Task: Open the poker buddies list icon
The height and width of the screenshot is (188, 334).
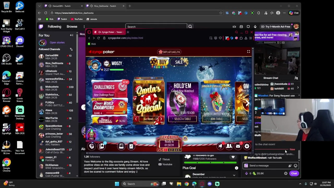Action: point(229,146)
